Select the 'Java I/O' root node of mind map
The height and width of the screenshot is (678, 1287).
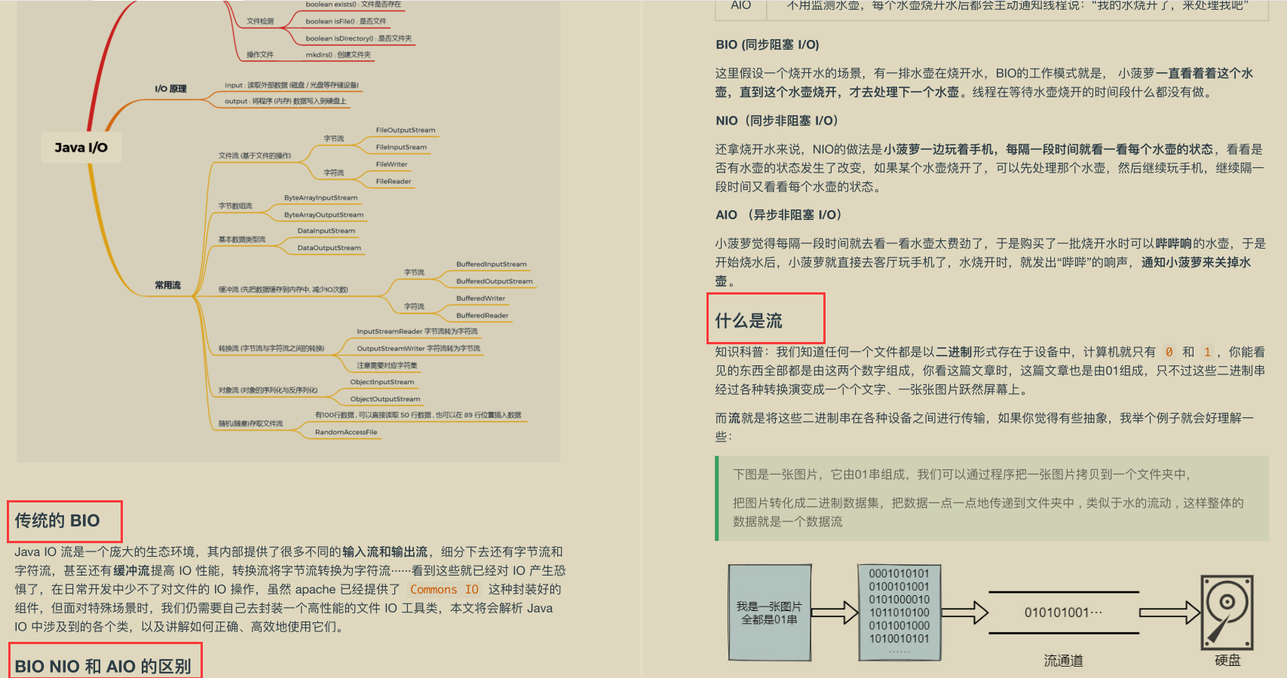click(81, 148)
